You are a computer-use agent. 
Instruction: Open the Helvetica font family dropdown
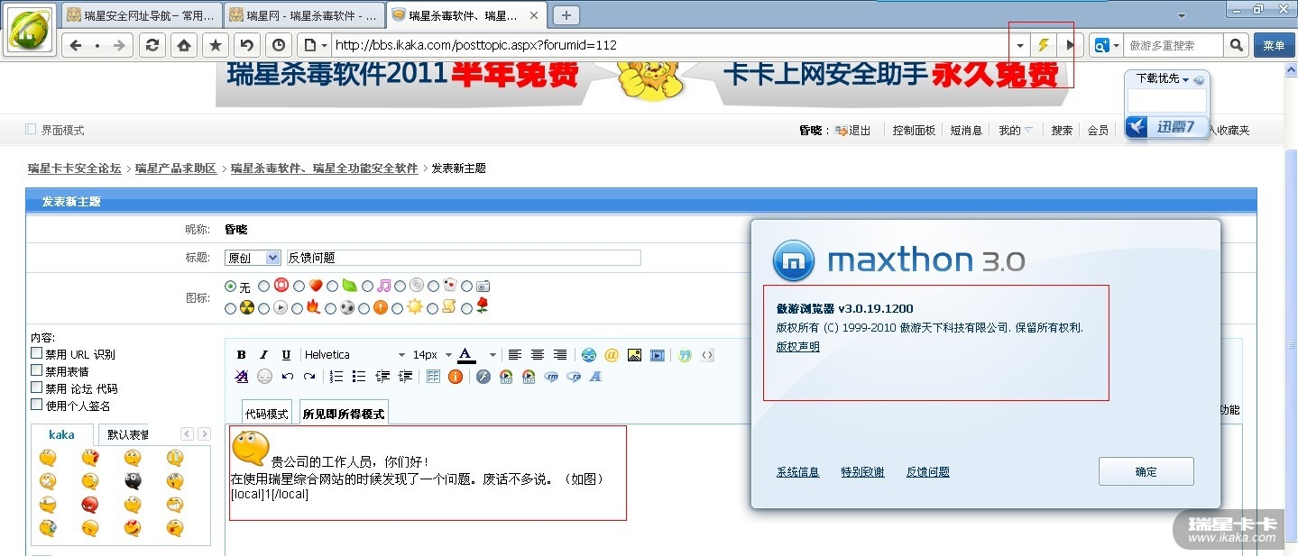354,355
